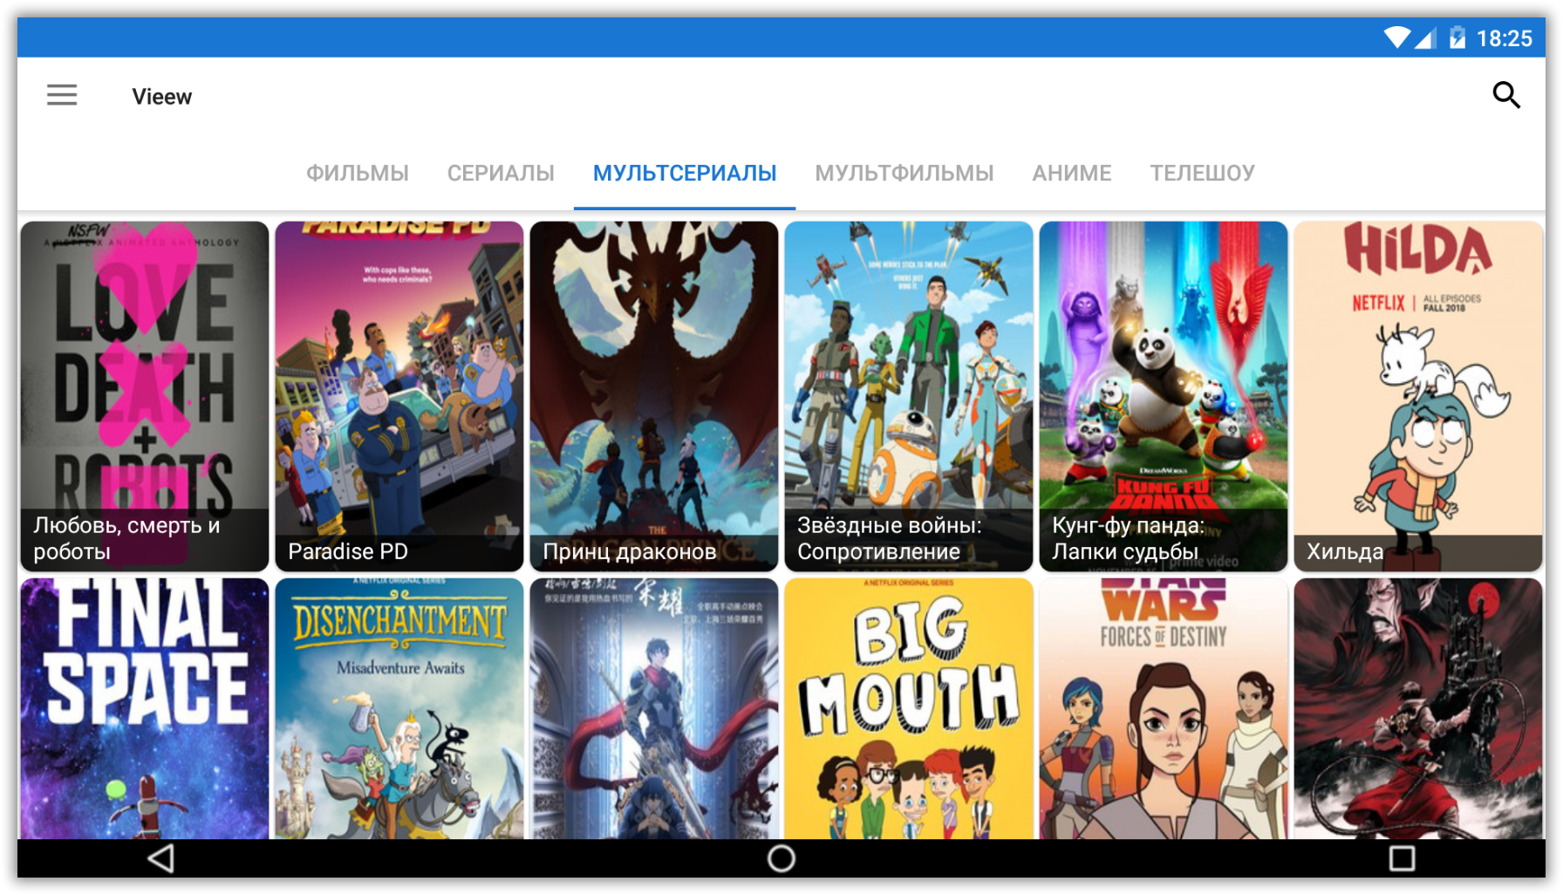Select the Paradise PD poster
The image size is (1563, 895).
tap(399, 396)
